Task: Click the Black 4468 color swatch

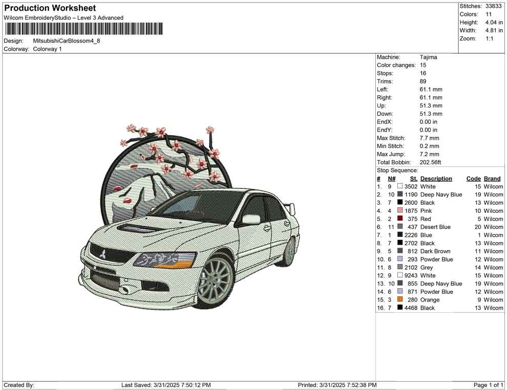Action: tap(400, 307)
